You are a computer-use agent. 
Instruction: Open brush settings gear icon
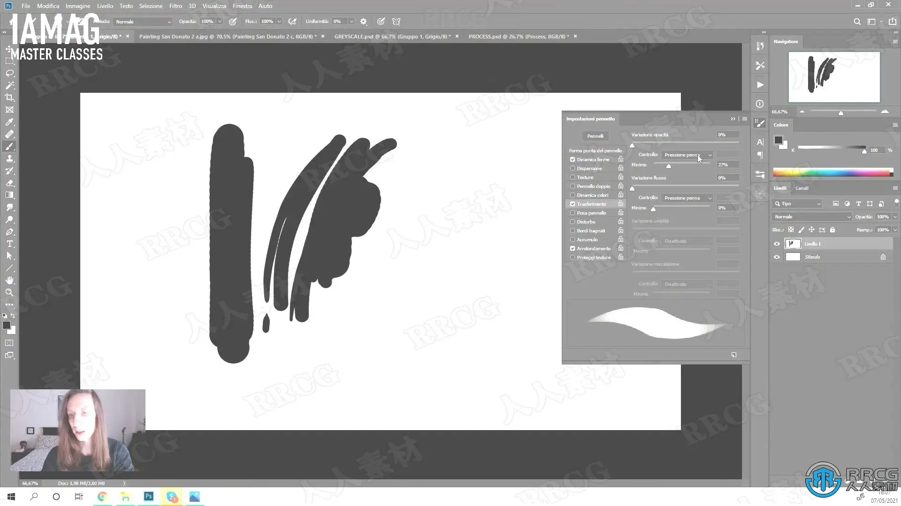point(363,22)
